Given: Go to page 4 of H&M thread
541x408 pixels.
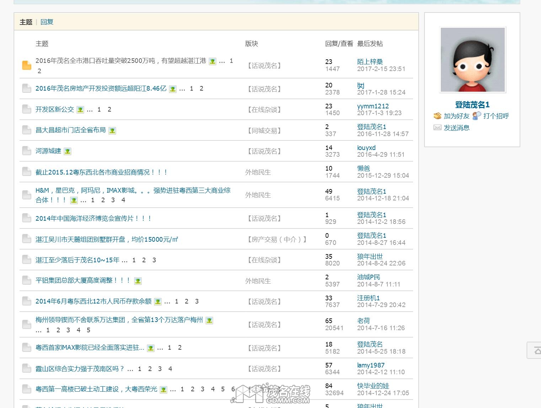Looking at the screenshot, I should pyautogui.click(x=123, y=200).
